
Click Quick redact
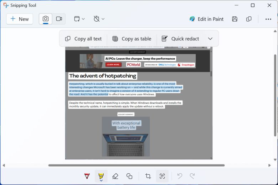(x=180, y=39)
